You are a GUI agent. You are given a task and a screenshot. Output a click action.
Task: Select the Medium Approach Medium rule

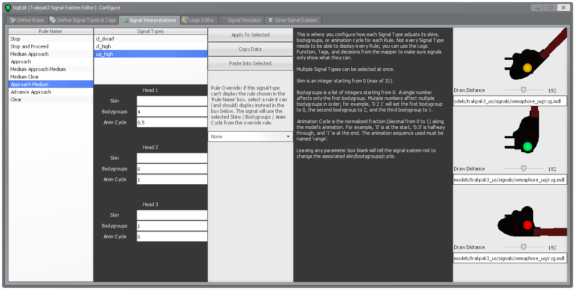coord(51,69)
